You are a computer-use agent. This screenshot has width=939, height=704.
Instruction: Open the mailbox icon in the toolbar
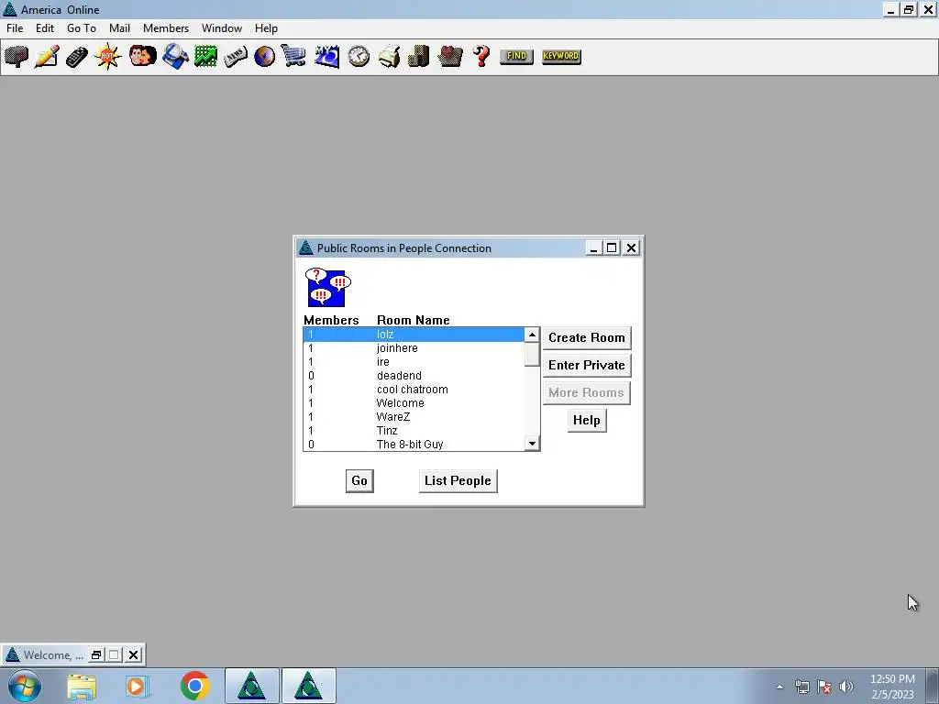pos(17,56)
